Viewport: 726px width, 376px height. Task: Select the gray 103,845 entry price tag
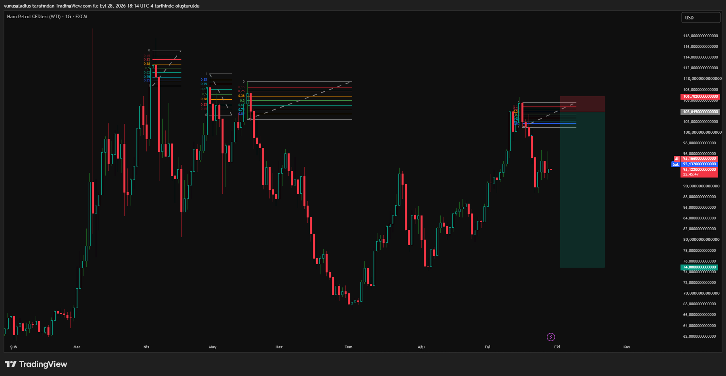(x=700, y=112)
